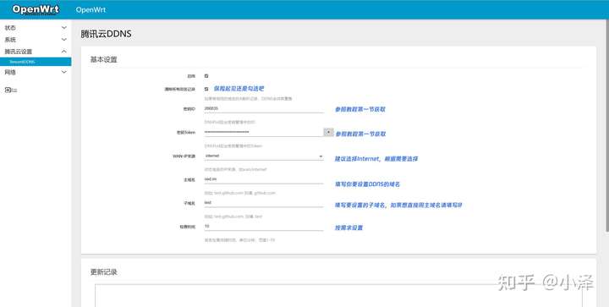The height and width of the screenshot is (307, 609).
Task: Reveal the 密钥Token password with the asterisk button
Action: [x=328, y=132]
